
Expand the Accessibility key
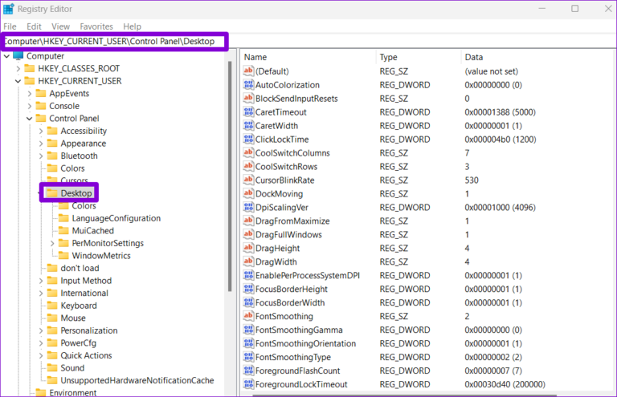(x=42, y=131)
